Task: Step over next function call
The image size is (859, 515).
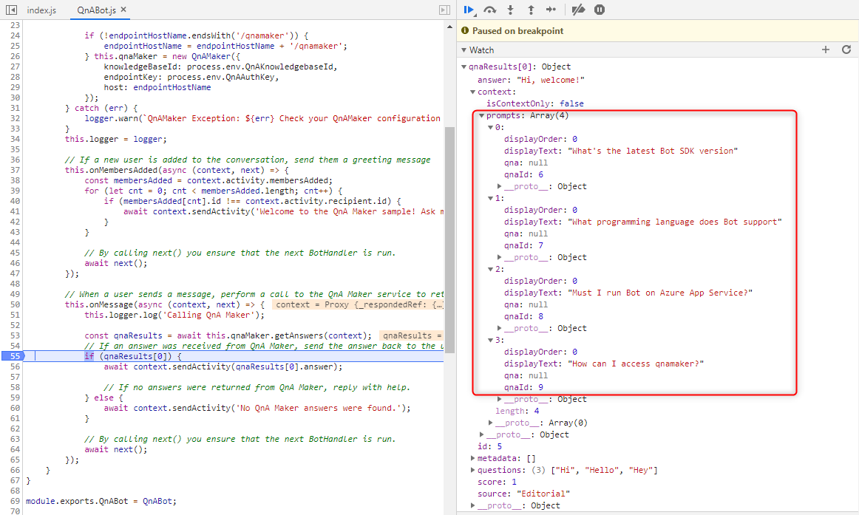Action: tap(489, 10)
